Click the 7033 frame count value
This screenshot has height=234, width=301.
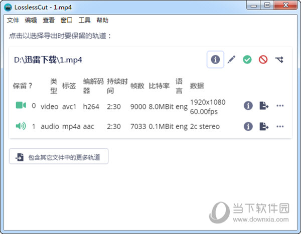(x=138, y=126)
